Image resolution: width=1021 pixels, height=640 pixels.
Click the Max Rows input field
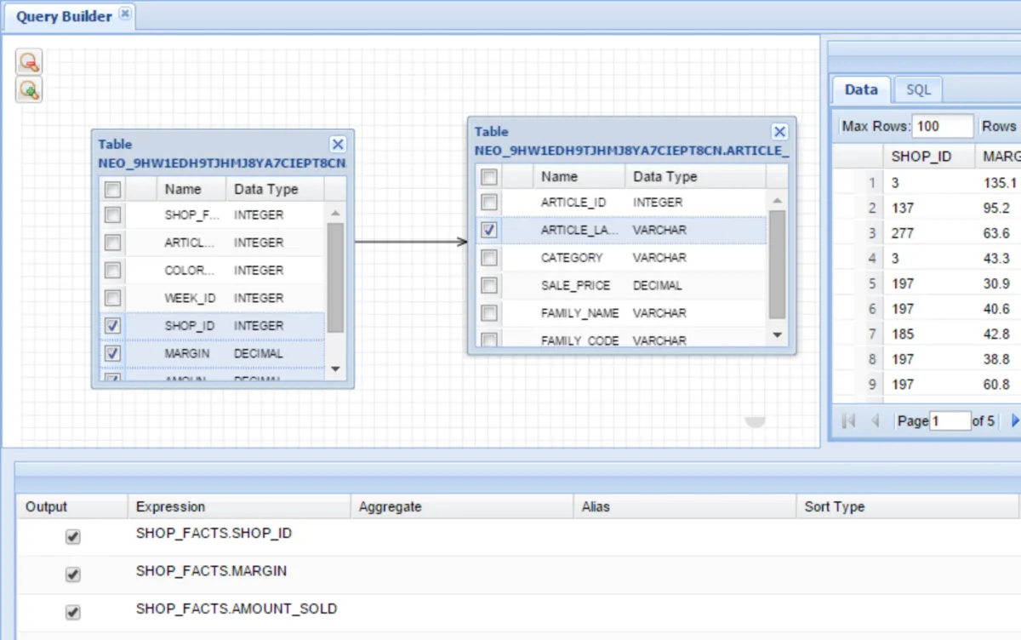pyautogui.click(x=943, y=126)
